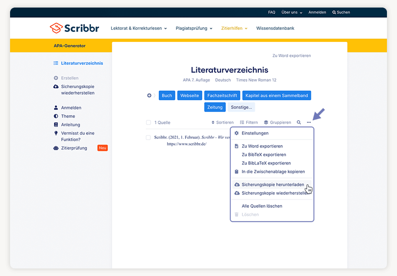Screen dimensions: 397x276
Task: Click the book icon beside Anleitung
Action: click(x=56, y=125)
